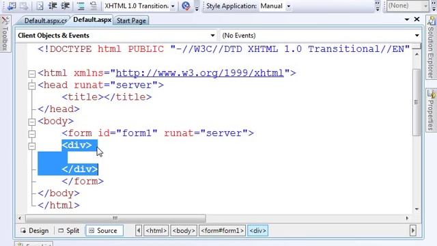Click the vertical scrollbar thumb
Viewport: 437px width, 246px height.
click(417, 102)
